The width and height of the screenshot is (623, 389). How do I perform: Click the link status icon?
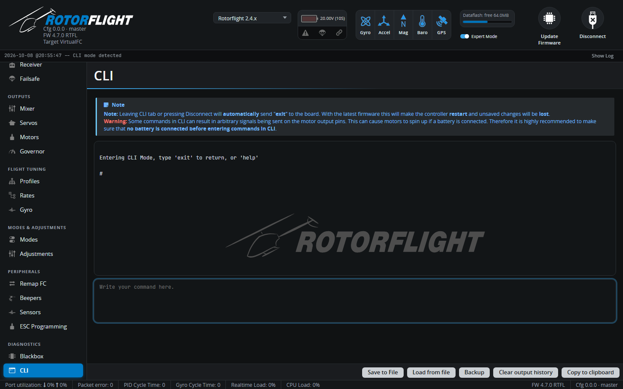pos(339,33)
